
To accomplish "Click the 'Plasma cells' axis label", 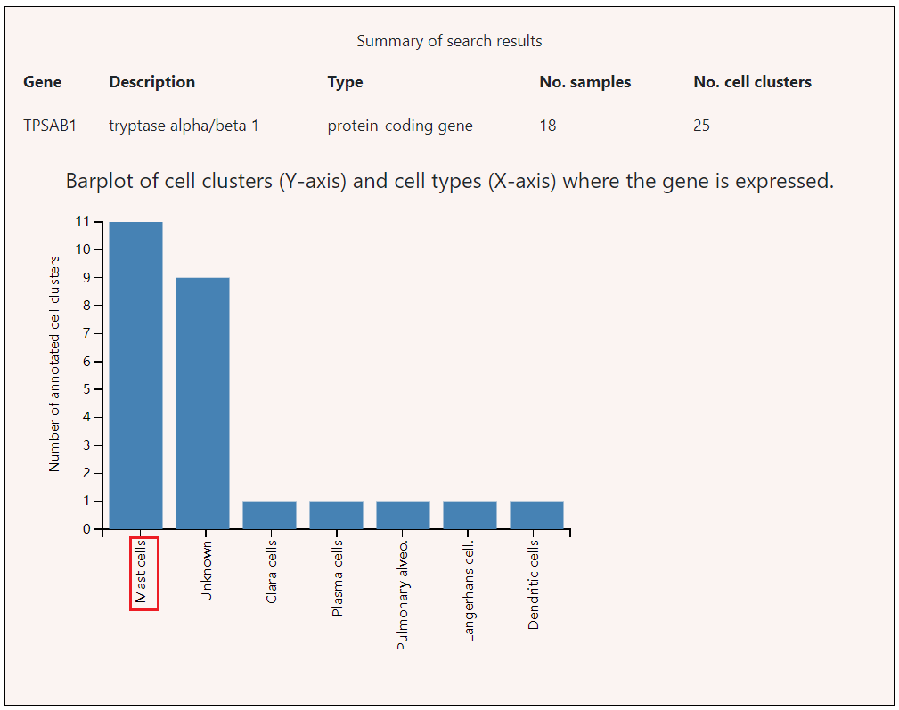I will (338, 577).
